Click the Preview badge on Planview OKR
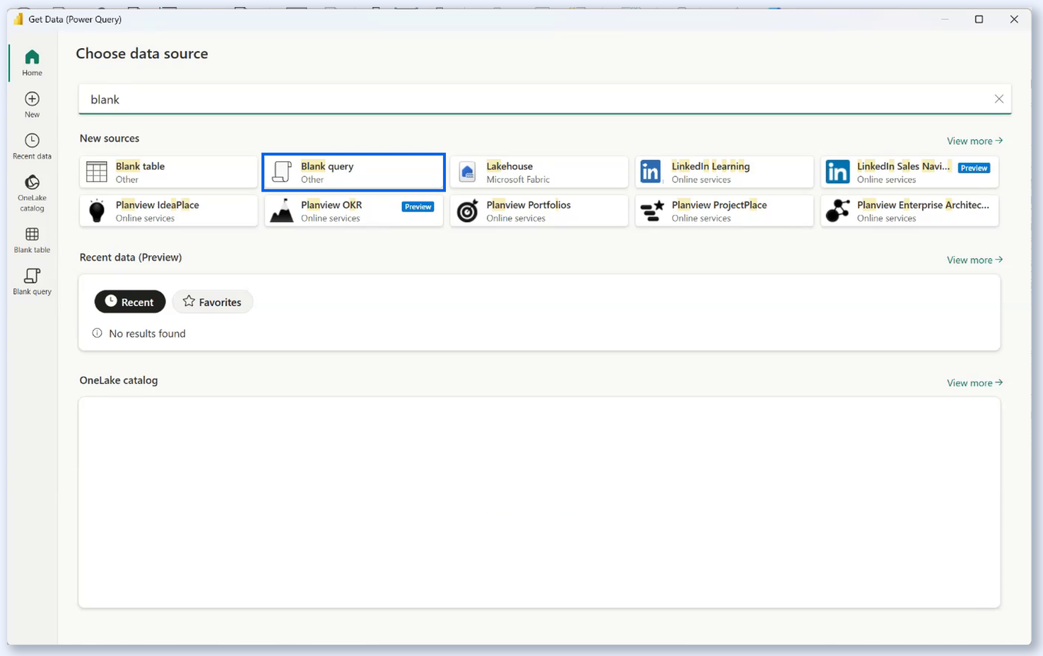The width and height of the screenshot is (1043, 656). [x=418, y=206]
